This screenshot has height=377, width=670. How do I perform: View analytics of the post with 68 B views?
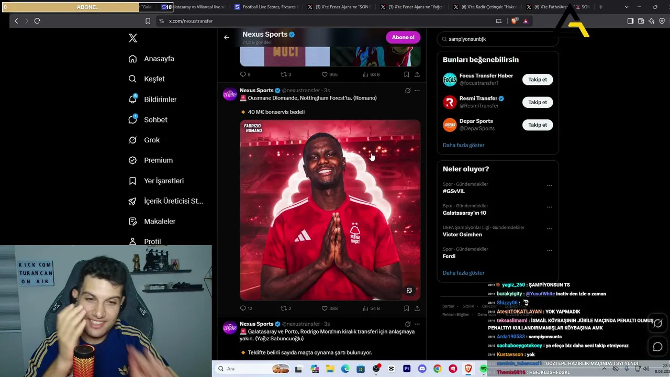point(371,74)
